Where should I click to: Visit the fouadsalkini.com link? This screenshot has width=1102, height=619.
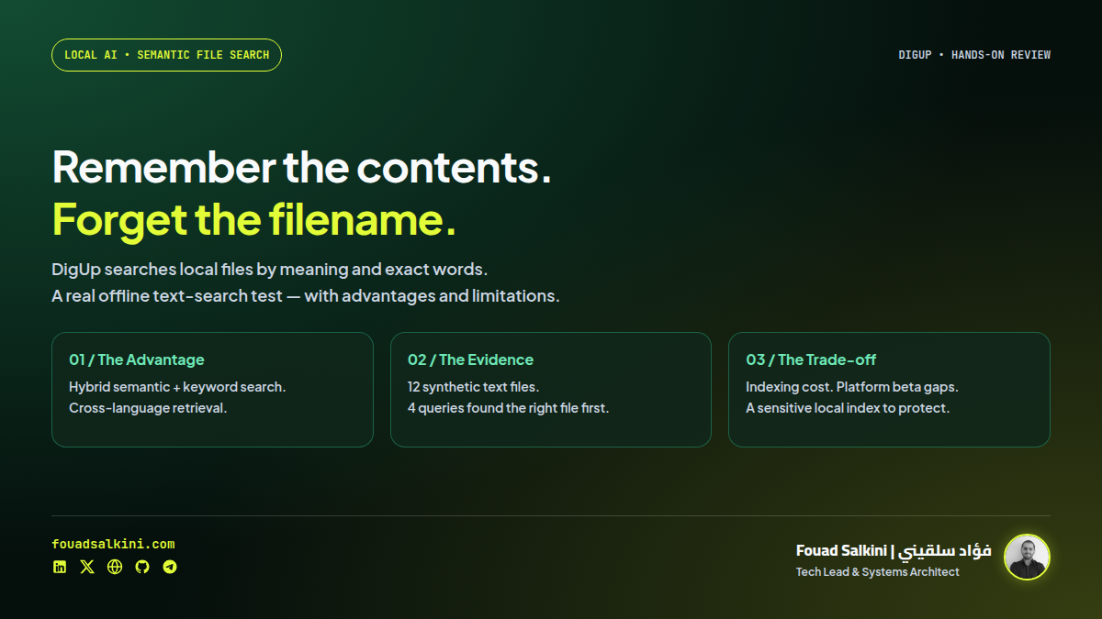tap(113, 544)
